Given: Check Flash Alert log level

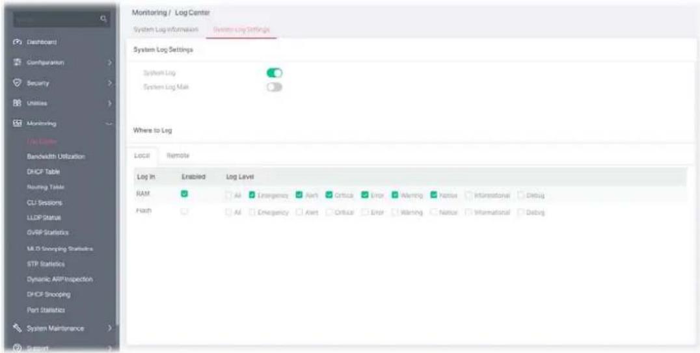Looking at the screenshot, I should point(299,213).
